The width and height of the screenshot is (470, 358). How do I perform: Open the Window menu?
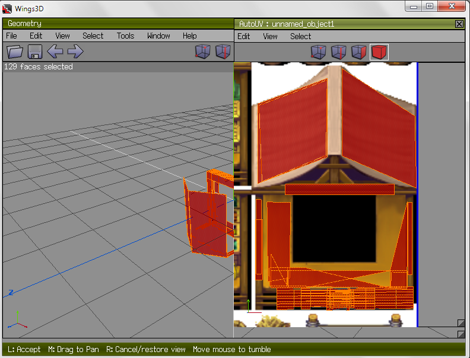coord(158,36)
